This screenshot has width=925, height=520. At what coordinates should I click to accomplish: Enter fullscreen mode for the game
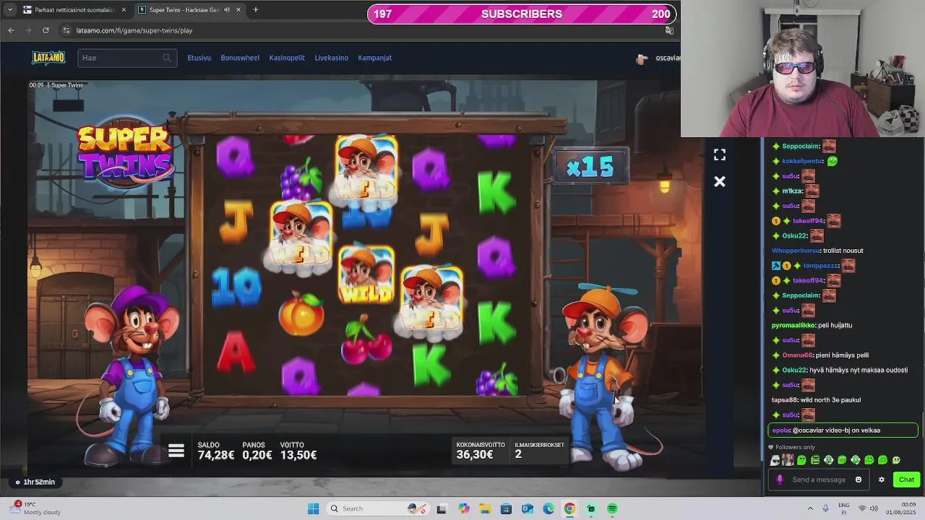pyautogui.click(x=720, y=155)
